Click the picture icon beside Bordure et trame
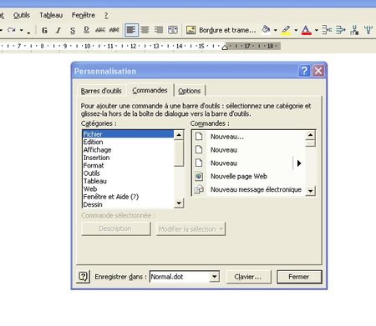 pyautogui.click(x=191, y=30)
